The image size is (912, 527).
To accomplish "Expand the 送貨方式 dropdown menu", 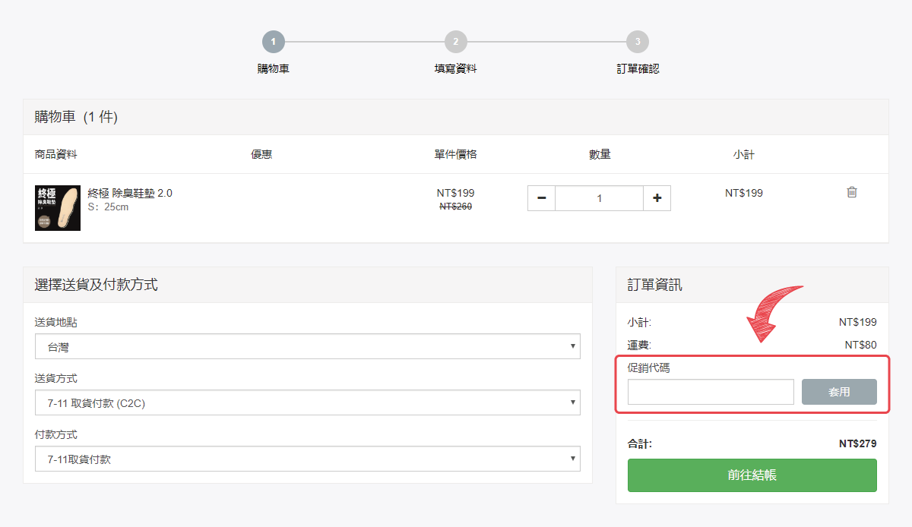I will 307,403.
